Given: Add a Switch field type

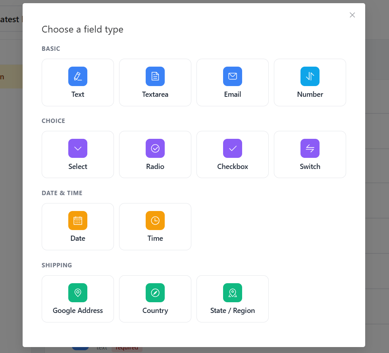Looking at the screenshot, I should click(310, 154).
